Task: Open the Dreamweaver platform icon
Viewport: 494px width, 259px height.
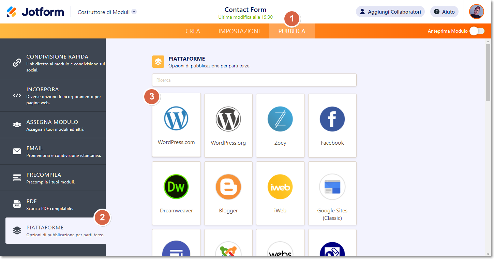Action: tap(176, 187)
